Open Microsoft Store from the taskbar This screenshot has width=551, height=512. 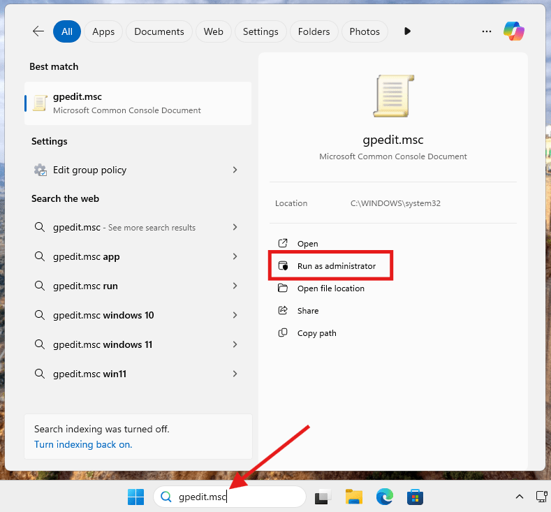click(416, 497)
